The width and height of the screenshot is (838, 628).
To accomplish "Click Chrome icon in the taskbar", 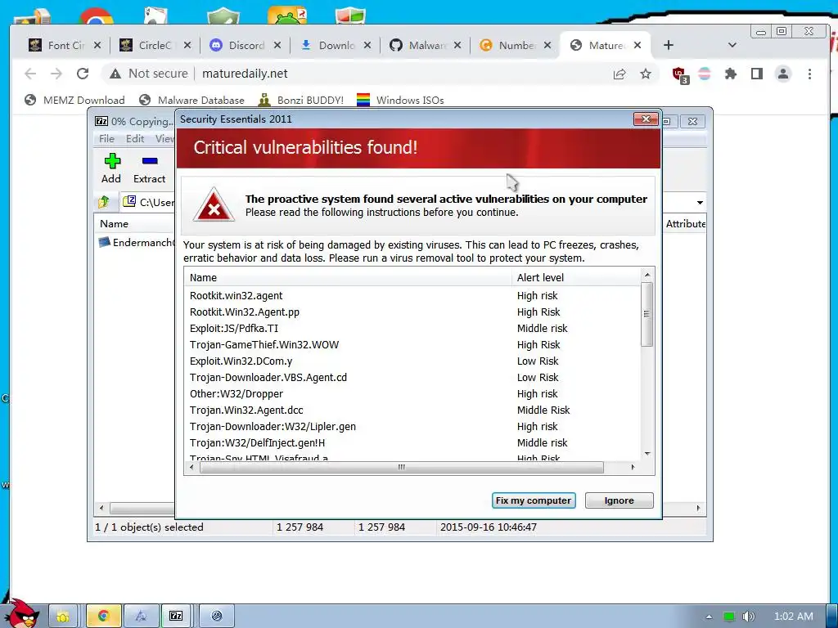I will (x=103, y=616).
